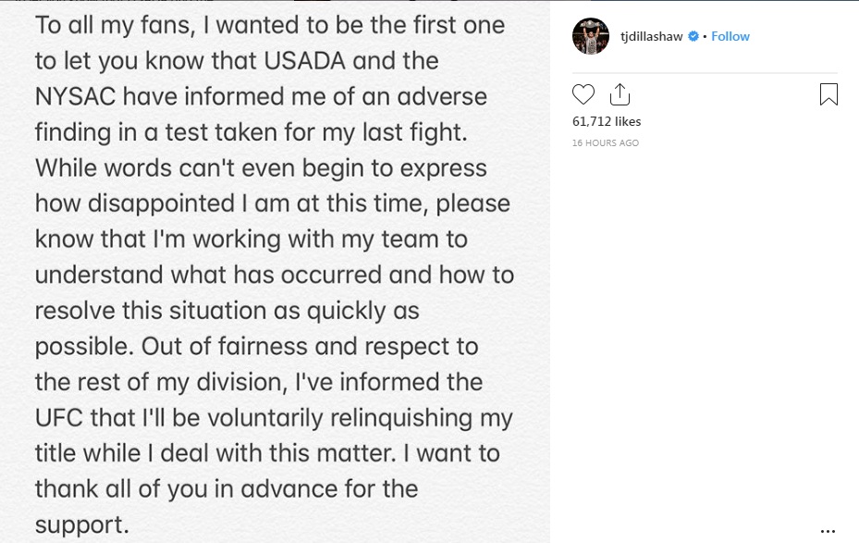Image resolution: width=859 pixels, height=543 pixels.
Task: Open the three-dot more options menu
Action: (828, 531)
